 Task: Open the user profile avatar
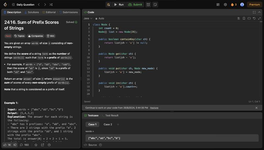[242, 5]
